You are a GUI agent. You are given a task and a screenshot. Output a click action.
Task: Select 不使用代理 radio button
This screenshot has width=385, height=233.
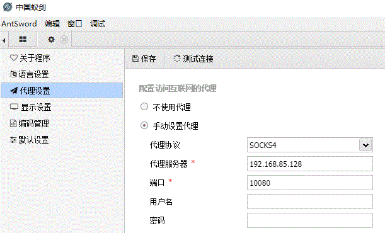click(x=144, y=106)
